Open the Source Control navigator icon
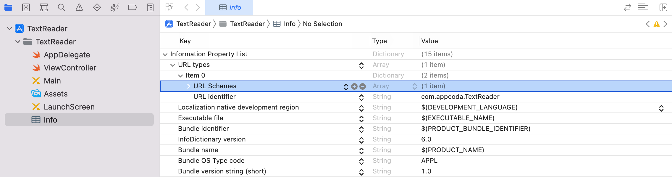The image size is (672, 177). [x=26, y=7]
